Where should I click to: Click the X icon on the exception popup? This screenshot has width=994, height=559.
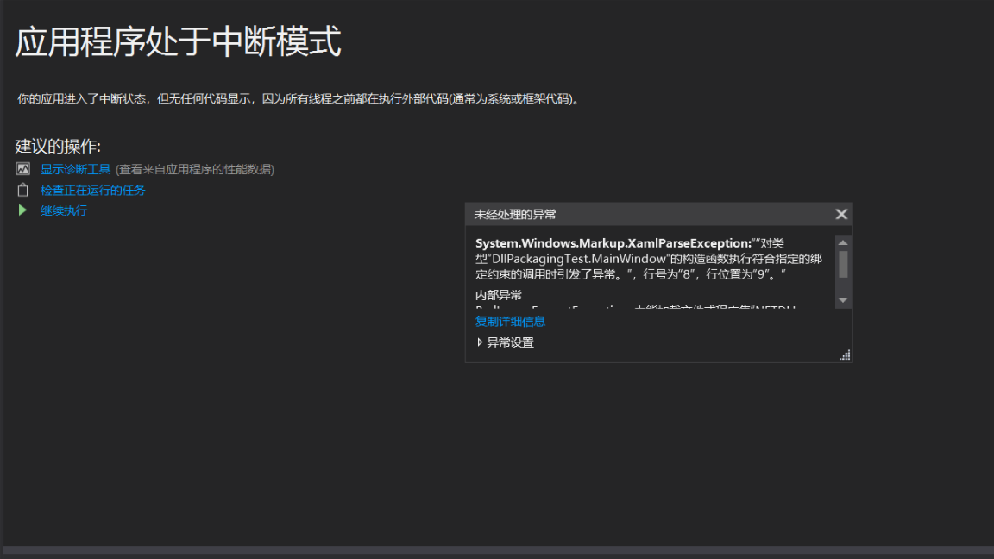(x=841, y=214)
